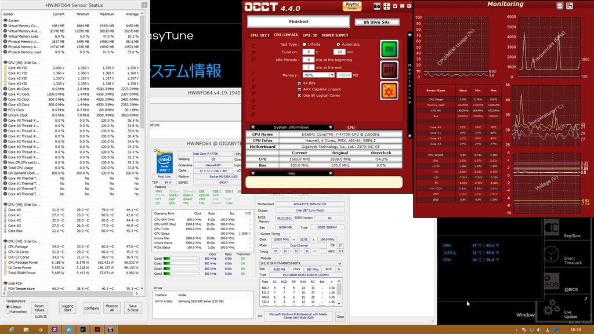The width and height of the screenshot is (594, 334).
Task: Click the detach-windows icon in the Monitoring header
Action: click(570, 6)
